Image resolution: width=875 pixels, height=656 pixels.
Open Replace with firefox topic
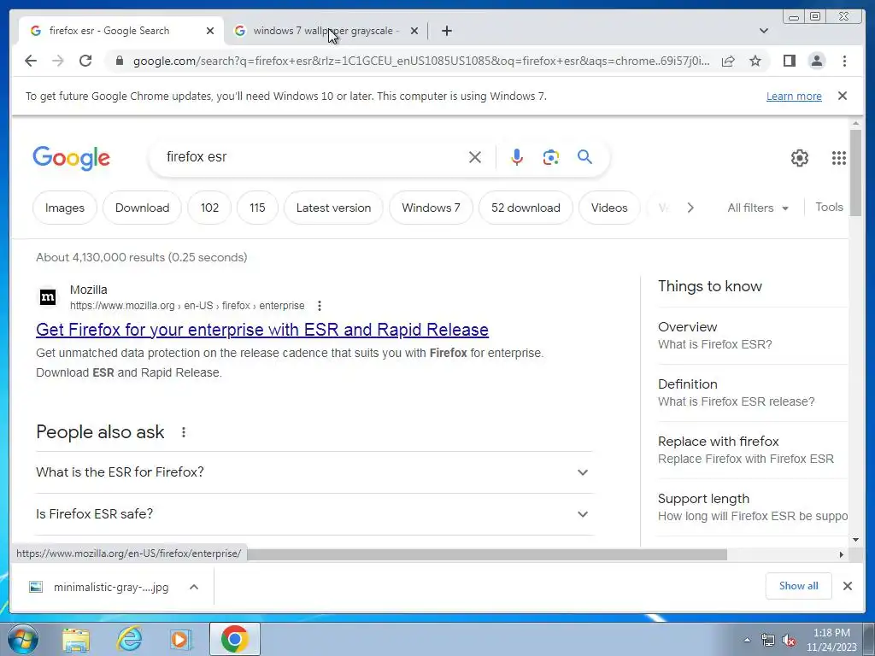(x=752, y=449)
